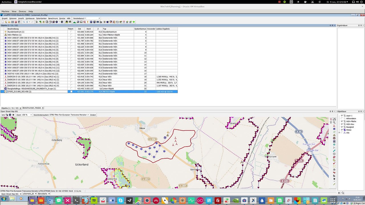Viewport: 365px width, 205px height.
Task: Click the blue meteo object on the map
Action: [x=165, y=138]
